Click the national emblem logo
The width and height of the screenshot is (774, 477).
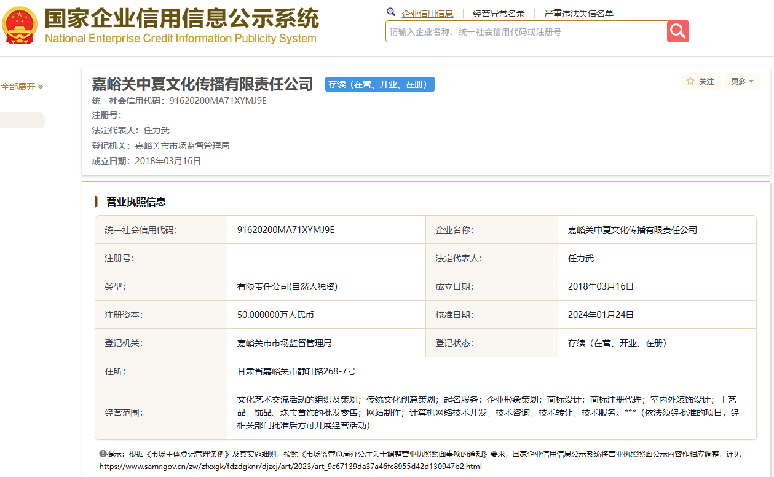click(x=20, y=26)
